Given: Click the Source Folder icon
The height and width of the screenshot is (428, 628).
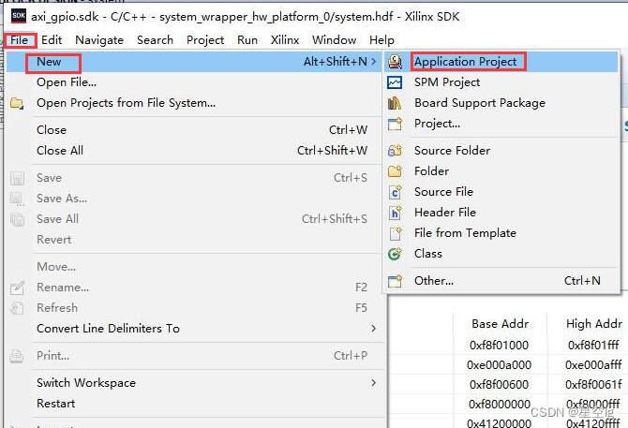Looking at the screenshot, I should point(395,151).
